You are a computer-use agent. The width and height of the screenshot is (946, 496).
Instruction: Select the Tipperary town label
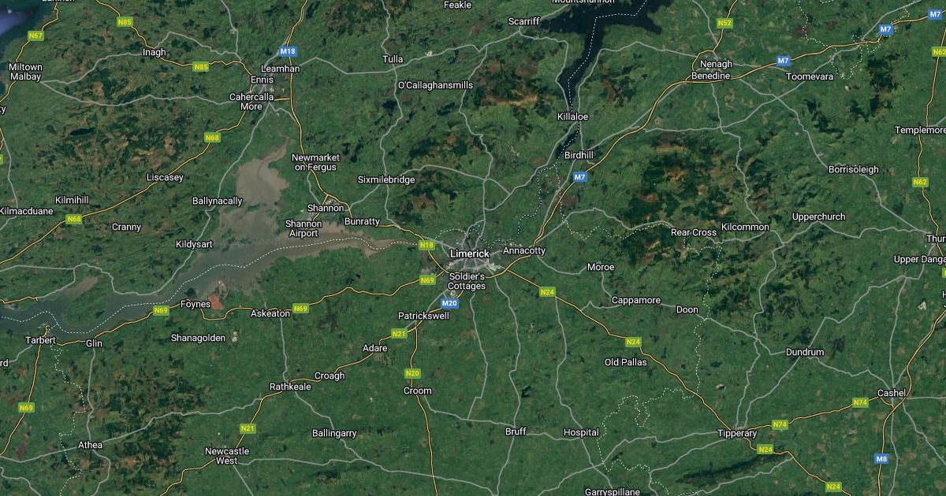point(737,434)
